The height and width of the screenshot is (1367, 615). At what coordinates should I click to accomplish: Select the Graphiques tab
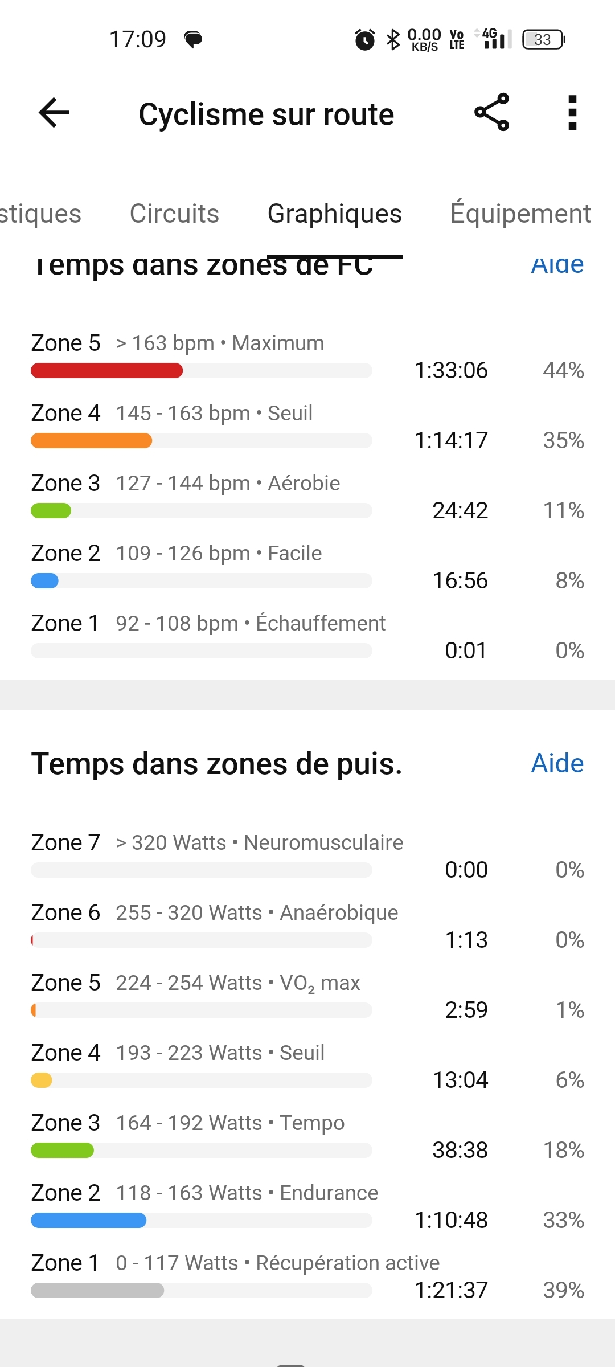pos(335,214)
